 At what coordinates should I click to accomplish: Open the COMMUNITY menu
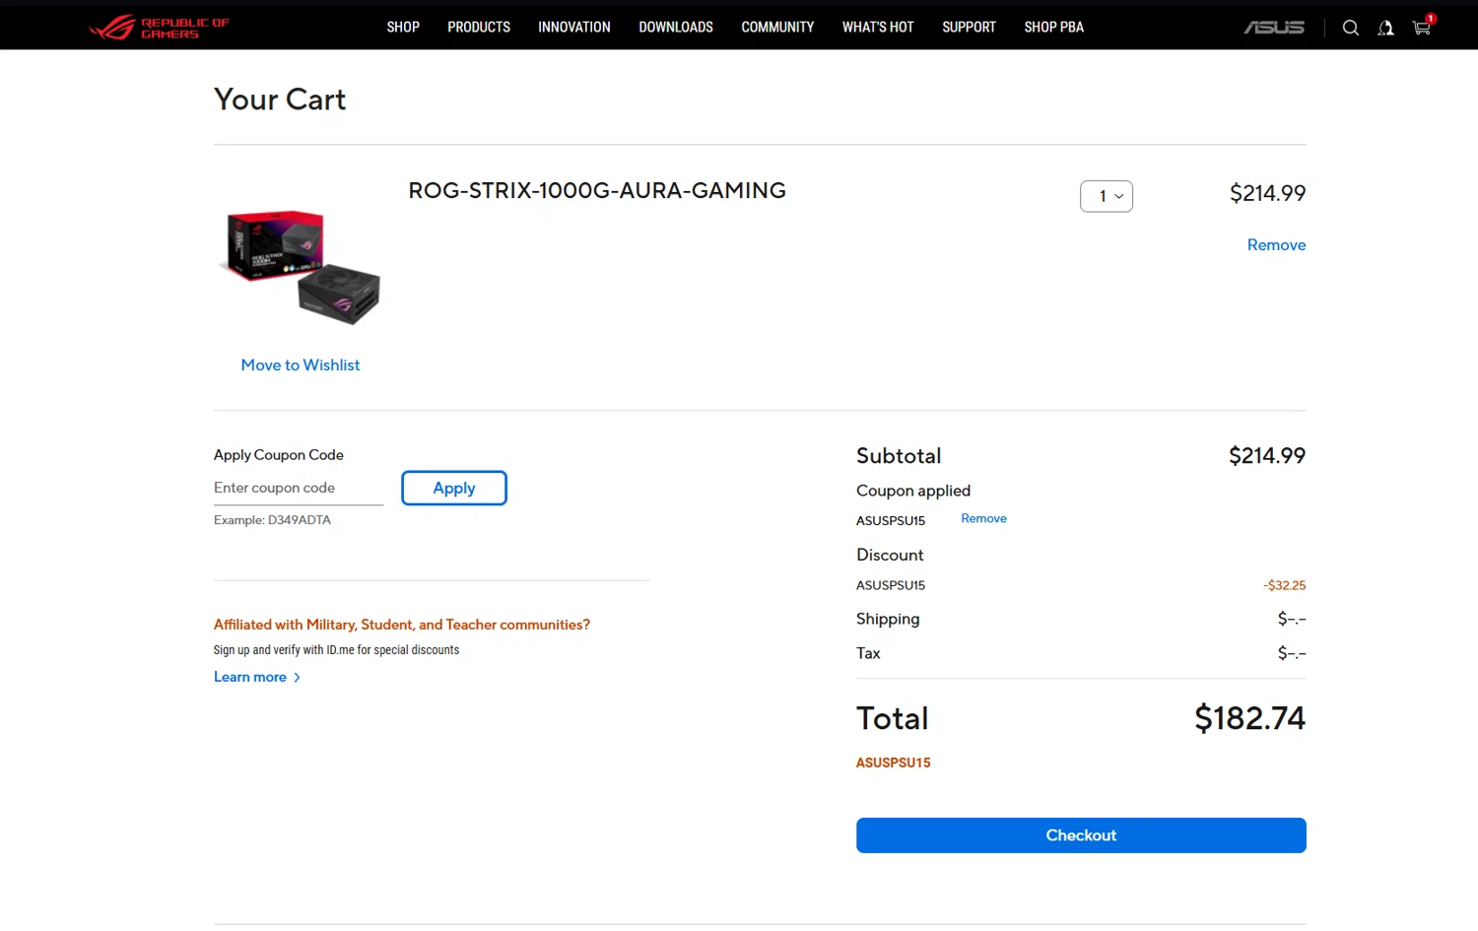[x=777, y=27]
